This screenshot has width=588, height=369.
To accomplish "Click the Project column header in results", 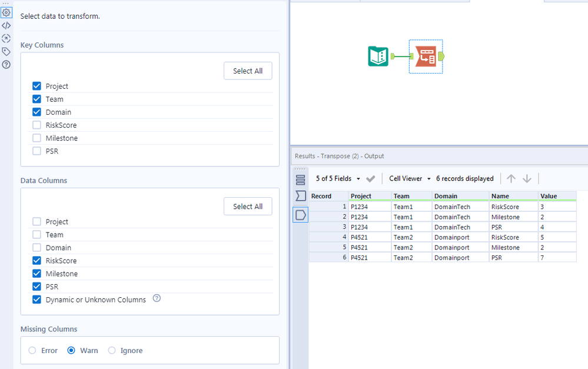I will pos(370,196).
